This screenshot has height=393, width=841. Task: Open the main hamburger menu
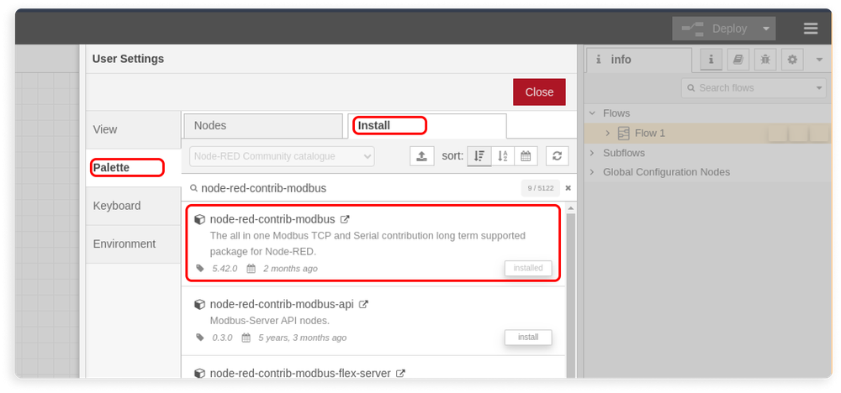810,29
